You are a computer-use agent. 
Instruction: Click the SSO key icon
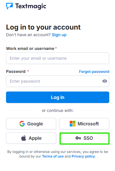78,138
